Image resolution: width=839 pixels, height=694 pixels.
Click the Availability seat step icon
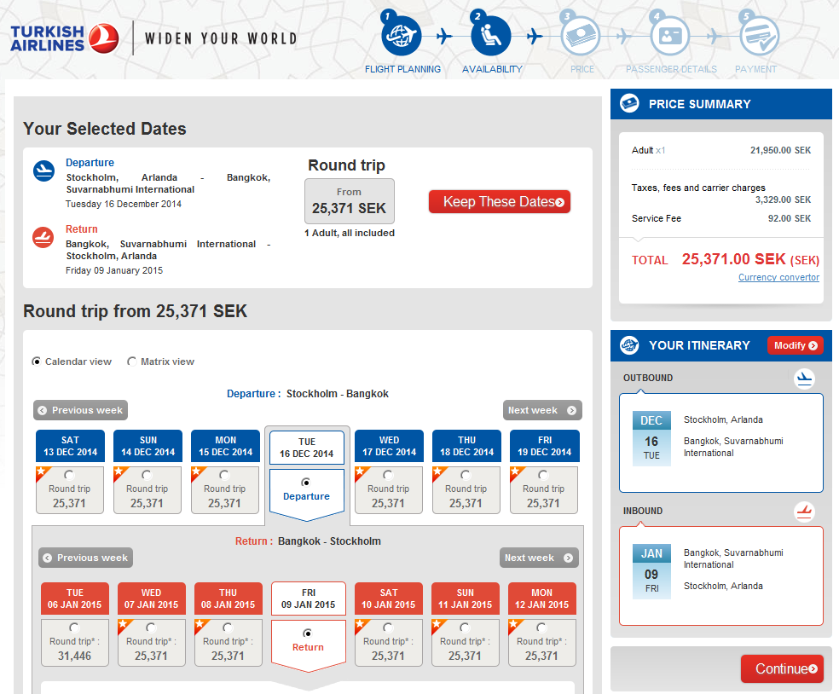tap(491, 36)
